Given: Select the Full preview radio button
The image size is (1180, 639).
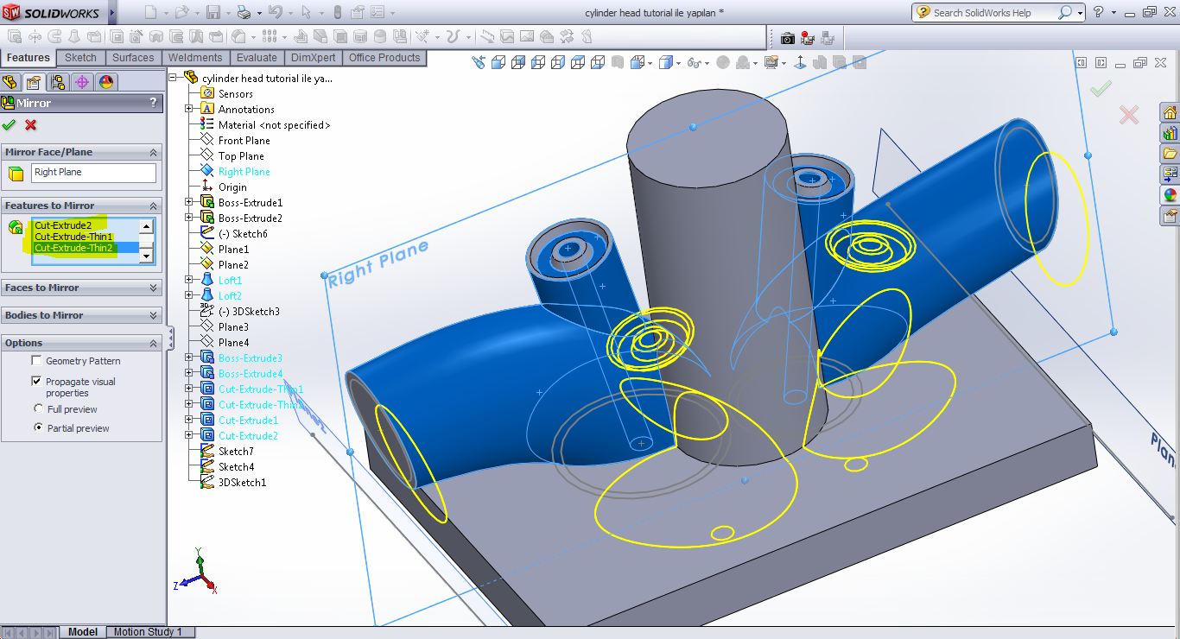Looking at the screenshot, I should pyautogui.click(x=39, y=408).
